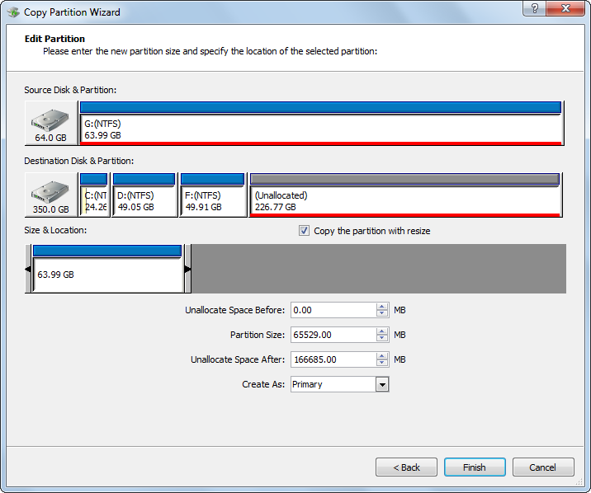This screenshot has width=591, height=493.
Task: Open the Create As dropdown arrow
Action: (382, 384)
